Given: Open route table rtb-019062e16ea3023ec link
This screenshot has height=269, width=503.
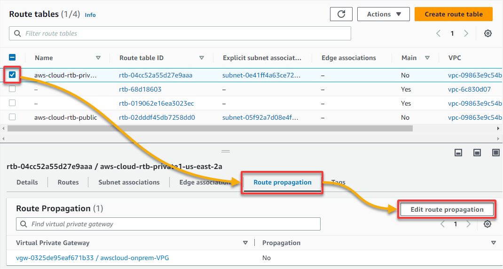Looking at the screenshot, I should coord(156,103).
